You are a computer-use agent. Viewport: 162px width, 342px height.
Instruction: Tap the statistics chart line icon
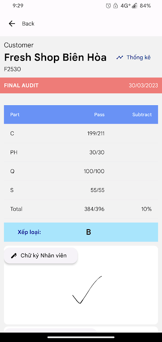(120, 58)
